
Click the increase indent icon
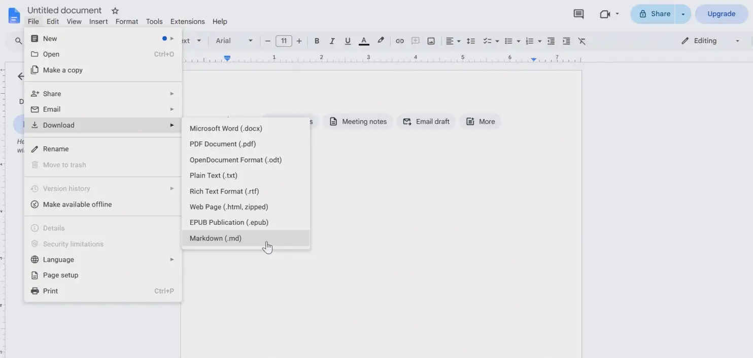(566, 41)
